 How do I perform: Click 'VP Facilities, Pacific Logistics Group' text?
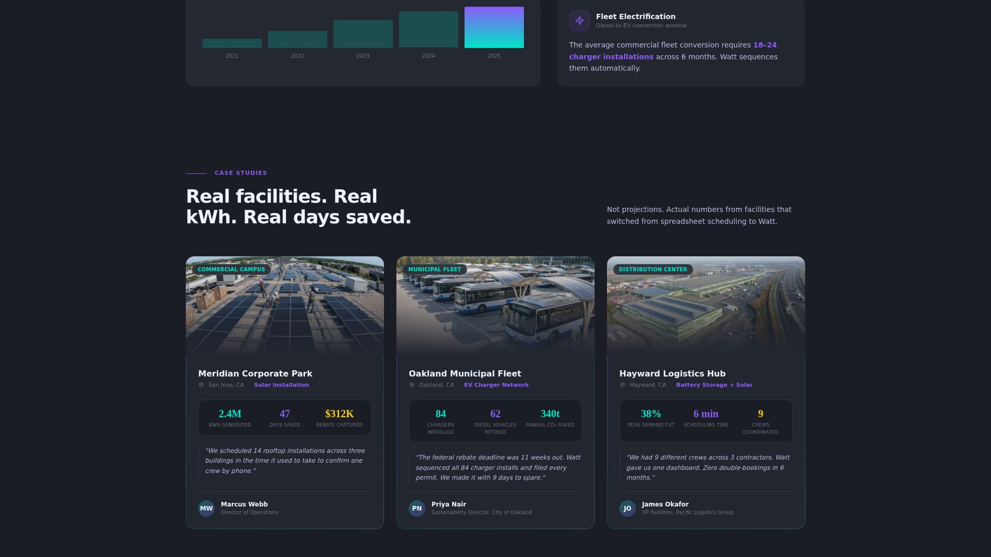click(688, 513)
